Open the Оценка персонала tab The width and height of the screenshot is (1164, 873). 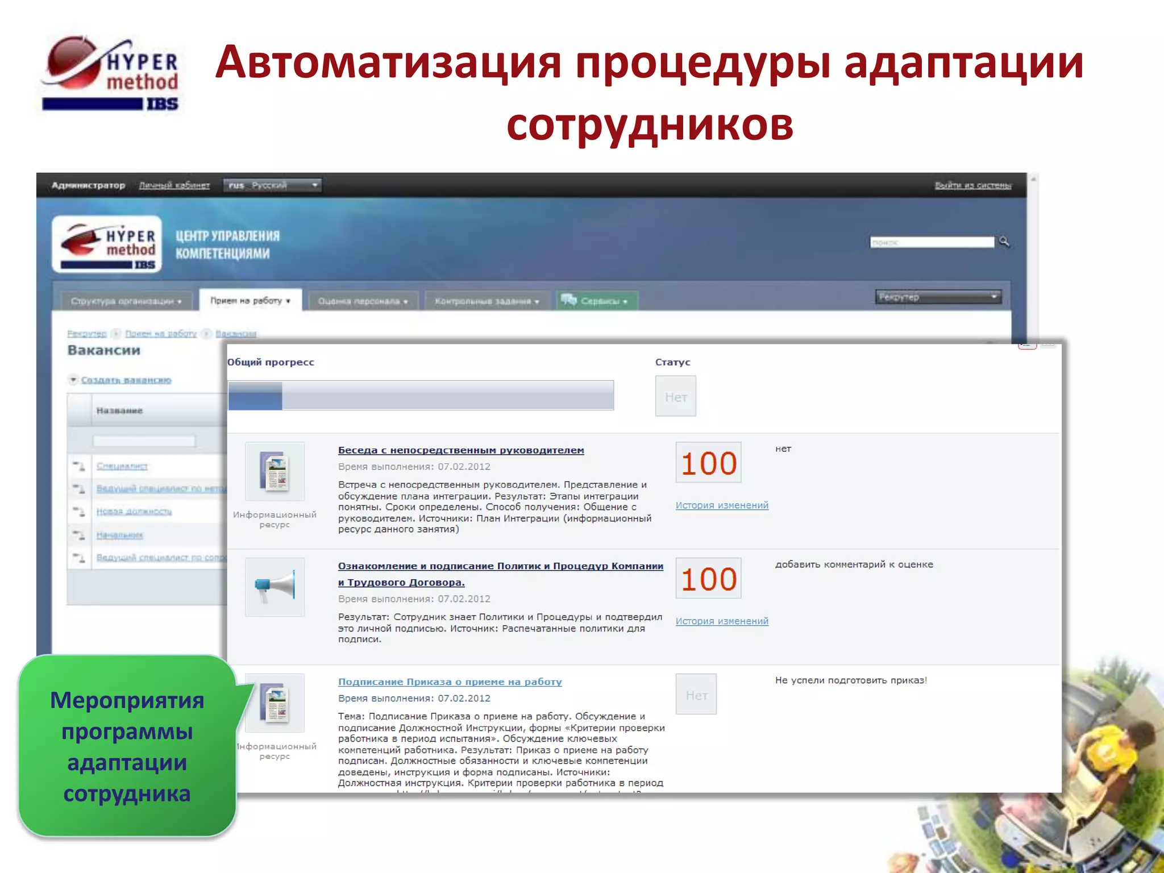pos(363,301)
